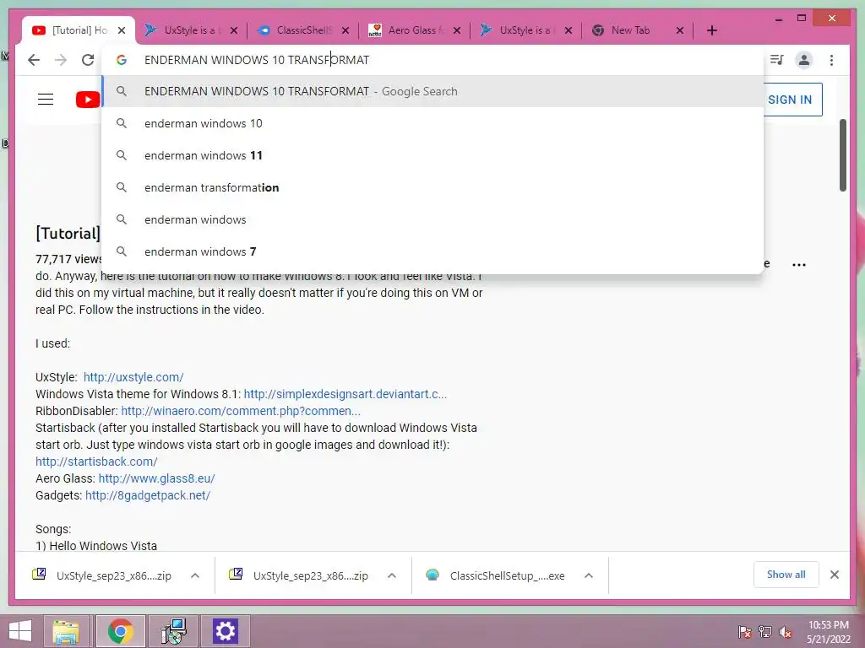Choose suggestion "enderman windows"

click(433, 219)
